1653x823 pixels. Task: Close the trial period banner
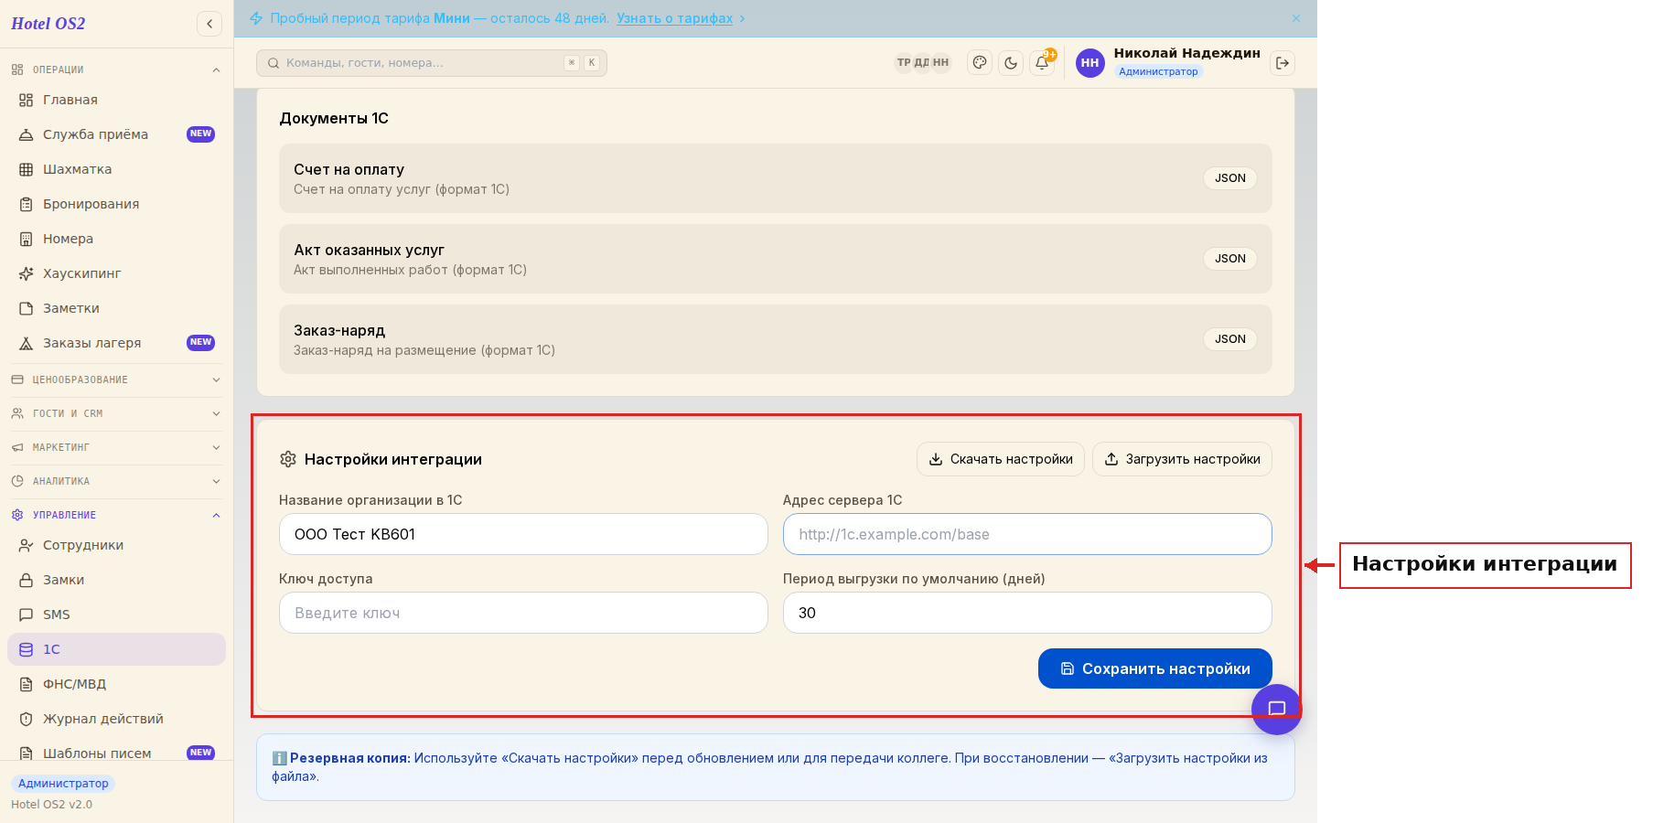[x=1296, y=18]
